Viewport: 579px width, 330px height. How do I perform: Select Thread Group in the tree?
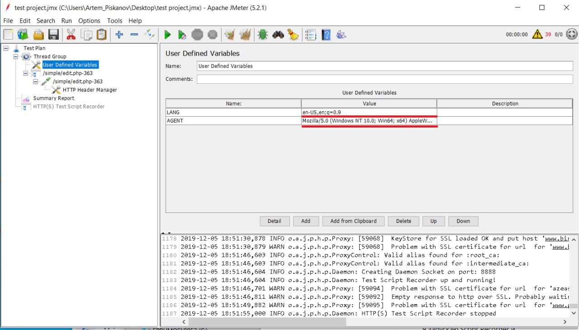click(x=50, y=57)
